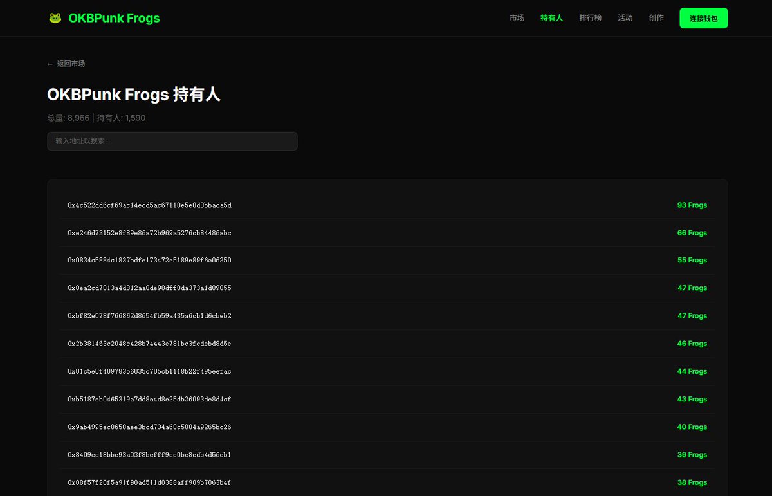The height and width of the screenshot is (496, 772).
Task: Click the frog logo icon
Action: (x=55, y=18)
